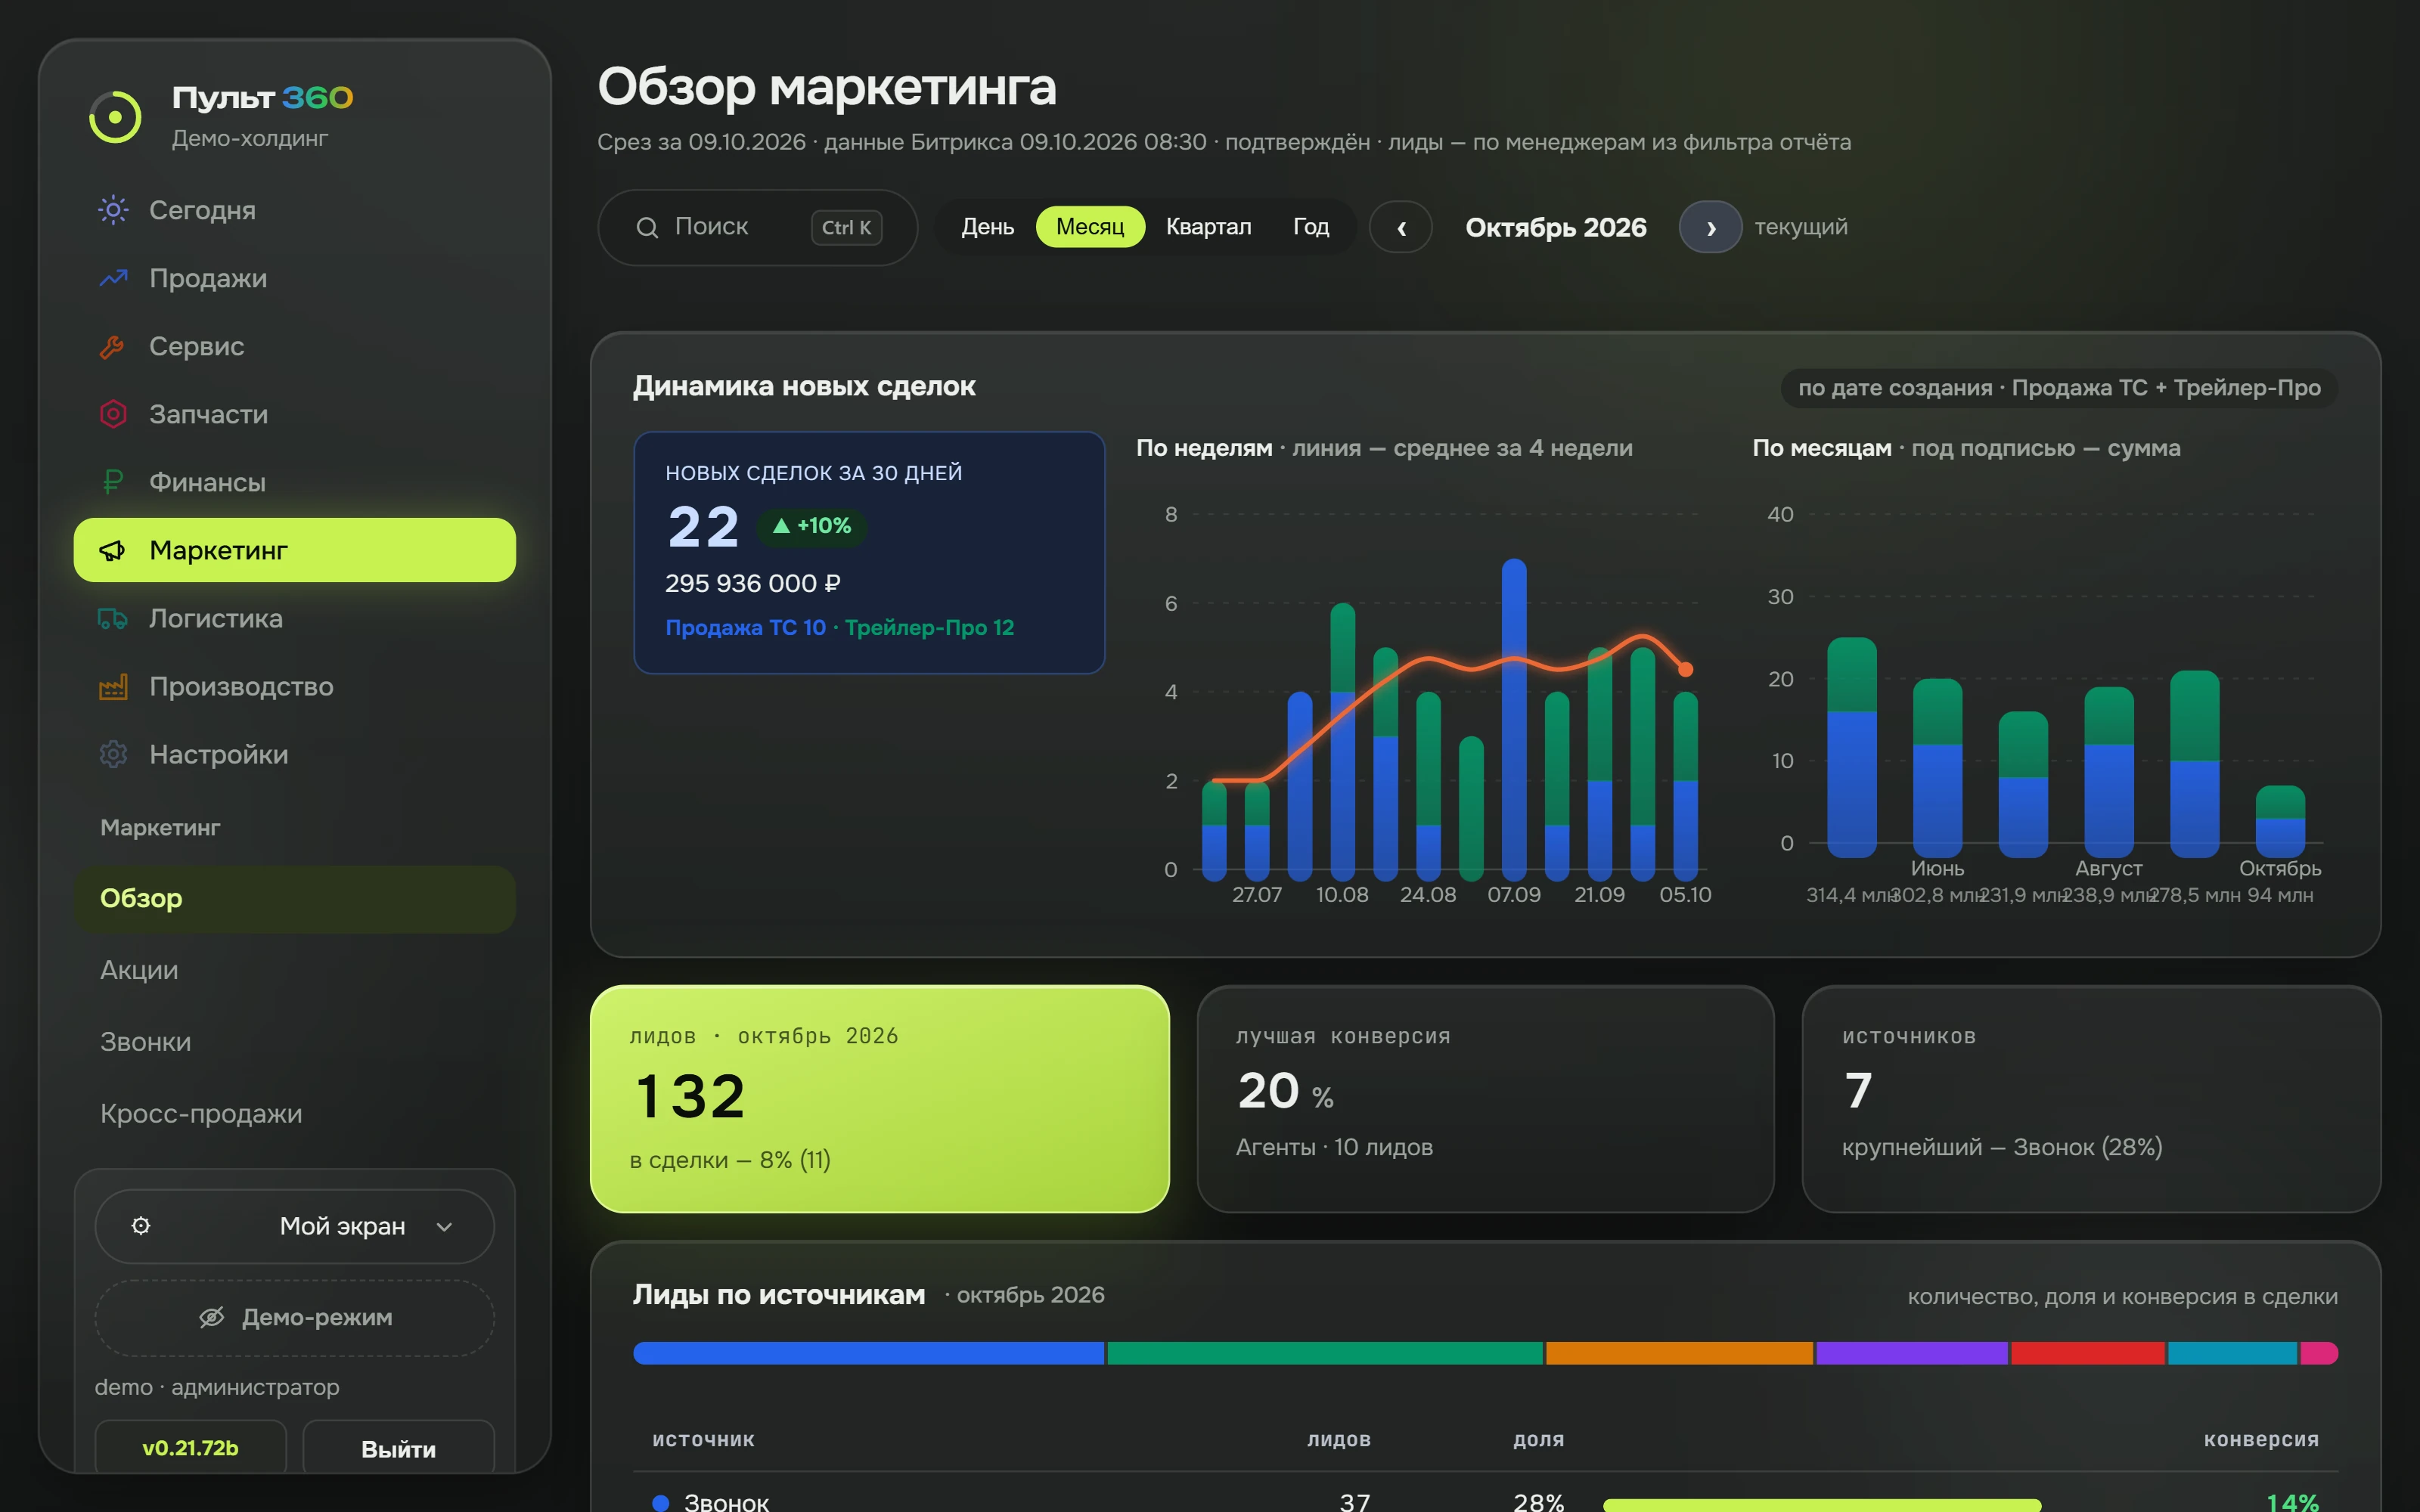Click the Настройки gear icon
This screenshot has width=2420, height=1512.
click(113, 754)
